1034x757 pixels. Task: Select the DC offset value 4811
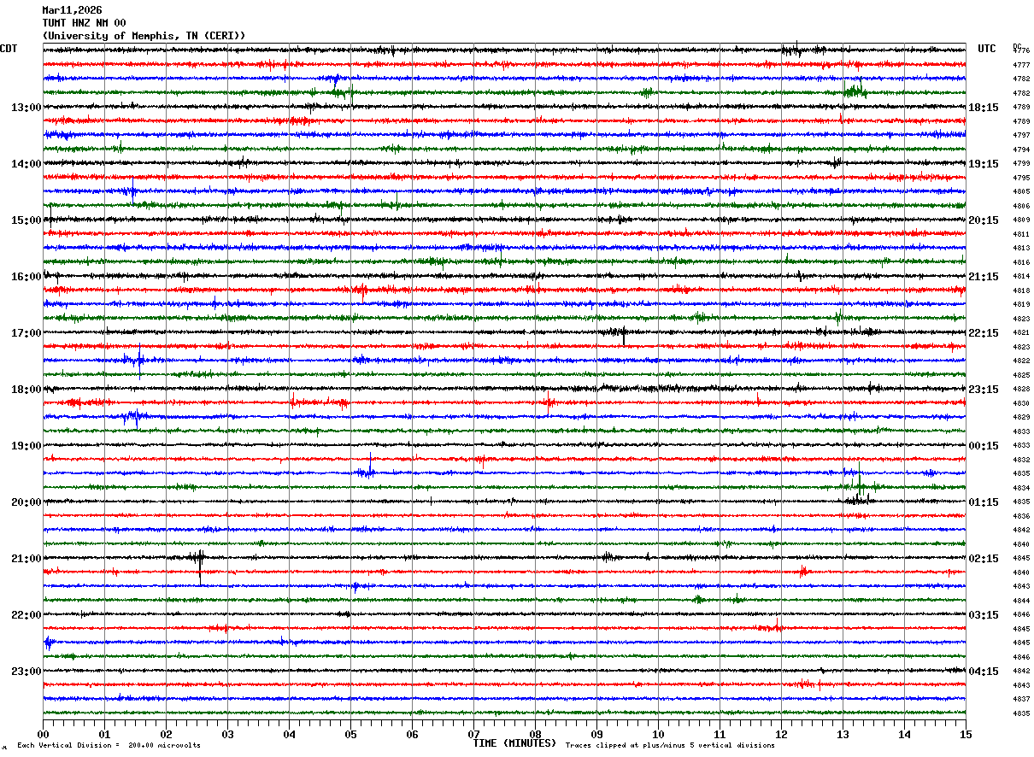(x=1021, y=234)
